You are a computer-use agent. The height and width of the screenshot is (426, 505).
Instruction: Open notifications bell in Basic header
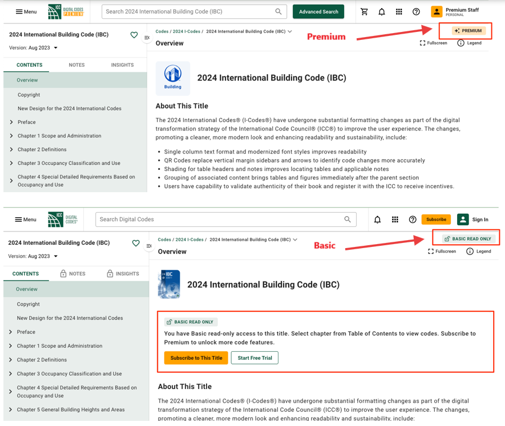tap(377, 220)
